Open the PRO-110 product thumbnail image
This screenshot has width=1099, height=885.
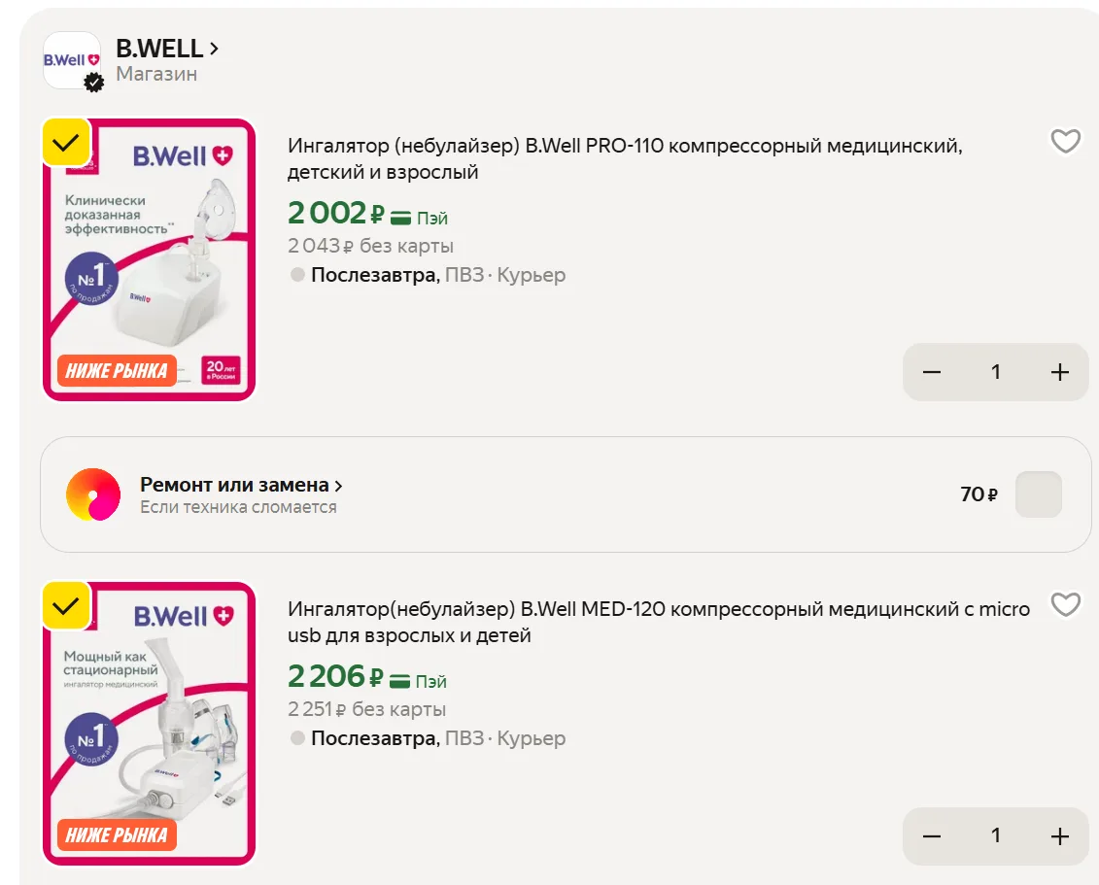point(150,260)
